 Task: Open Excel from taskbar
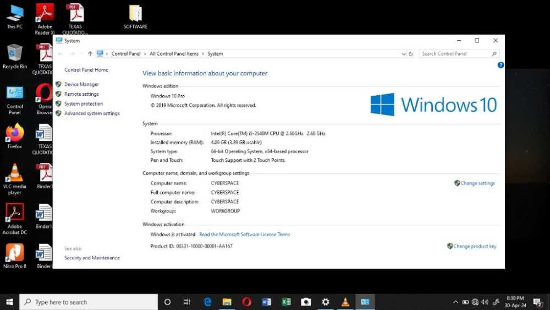(x=286, y=302)
